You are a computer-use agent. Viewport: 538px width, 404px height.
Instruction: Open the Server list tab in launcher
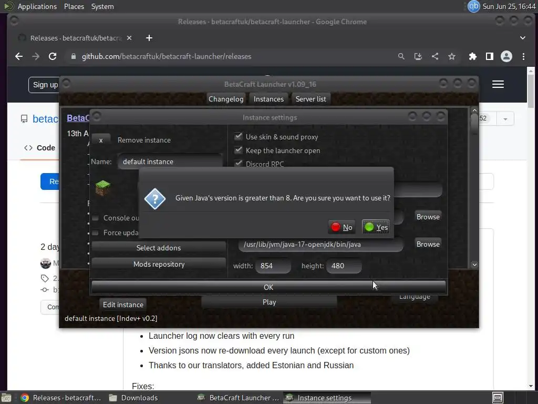click(311, 99)
